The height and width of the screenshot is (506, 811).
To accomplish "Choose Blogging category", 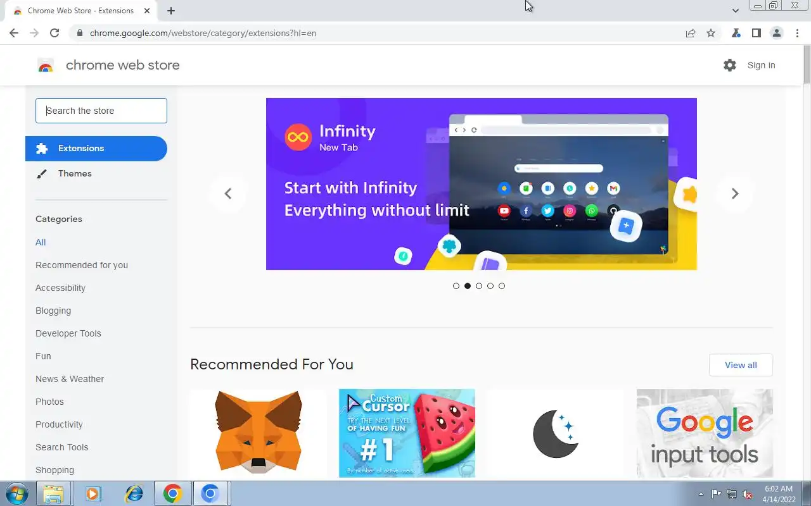I will pos(53,311).
